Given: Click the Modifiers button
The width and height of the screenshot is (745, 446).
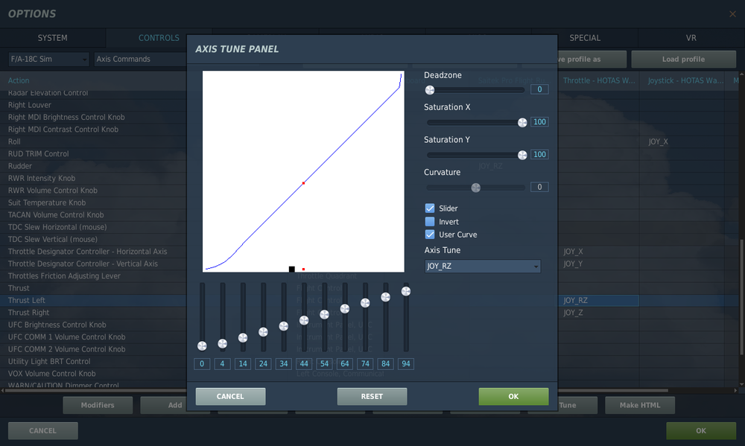Looking at the screenshot, I should (x=98, y=405).
